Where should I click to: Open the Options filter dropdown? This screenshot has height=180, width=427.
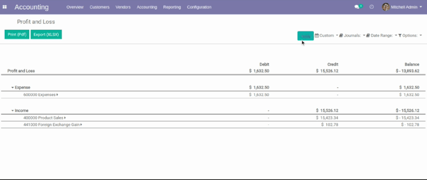tap(410, 35)
